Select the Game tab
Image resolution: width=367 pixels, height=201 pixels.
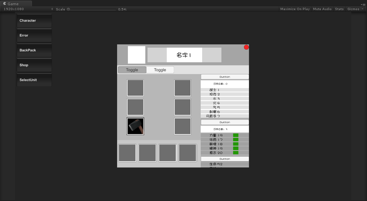tap(16, 4)
